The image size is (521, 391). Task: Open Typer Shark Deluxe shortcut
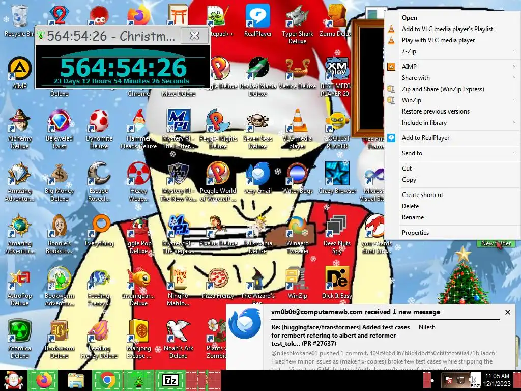click(x=297, y=24)
